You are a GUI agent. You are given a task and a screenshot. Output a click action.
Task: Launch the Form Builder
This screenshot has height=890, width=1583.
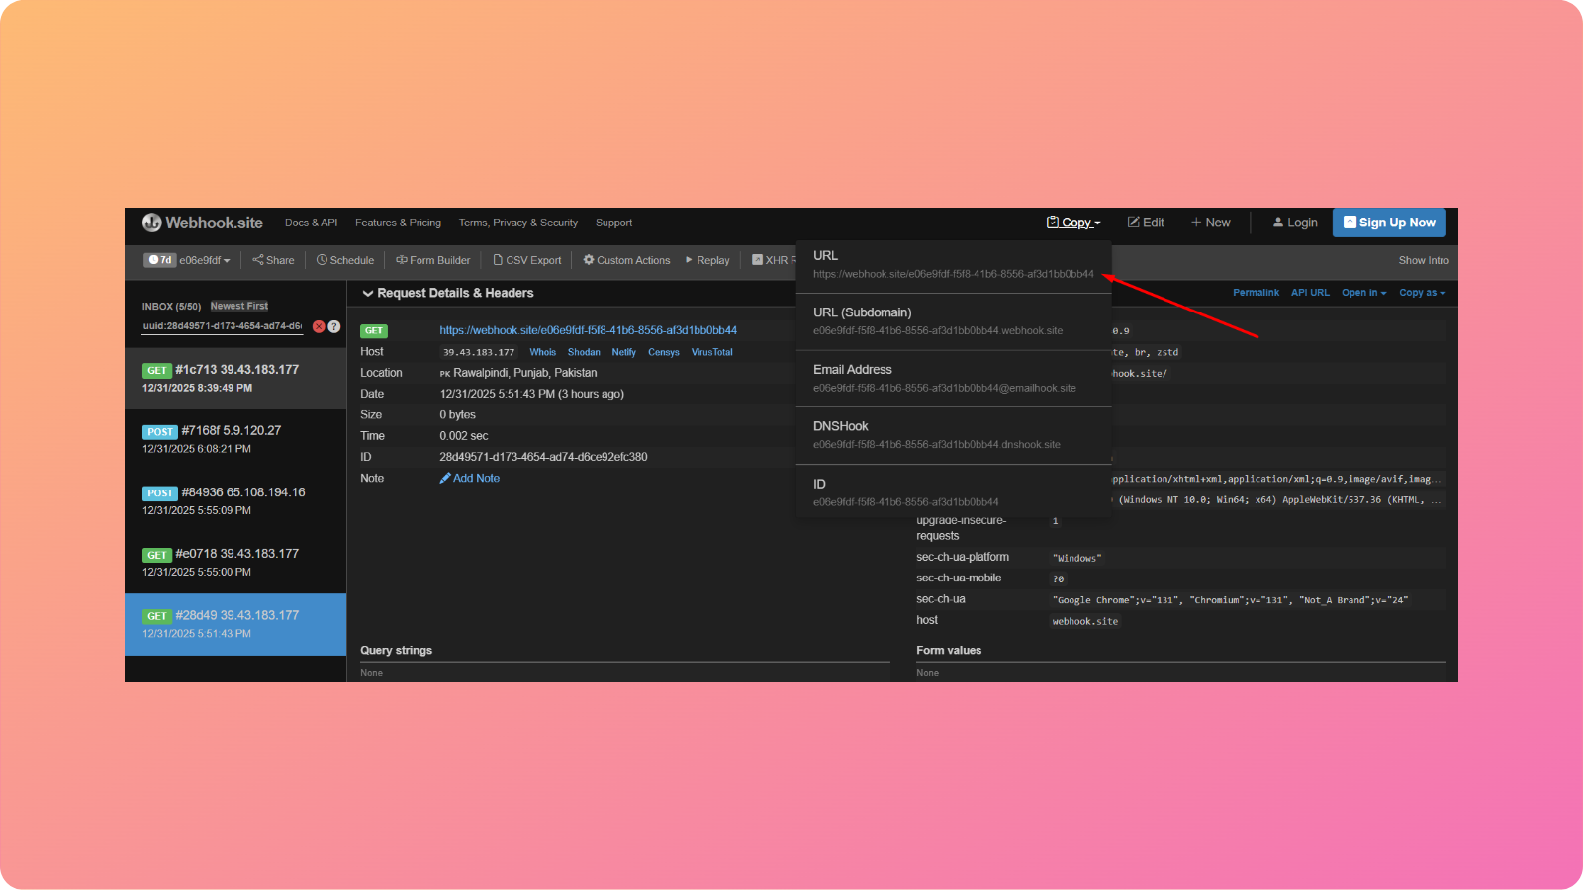tap(432, 259)
